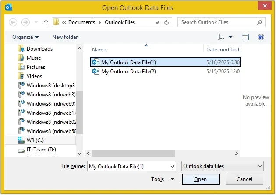This screenshot has width=276, height=195.
Task: Sort files by Date modified column
Action: pyautogui.click(x=223, y=50)
